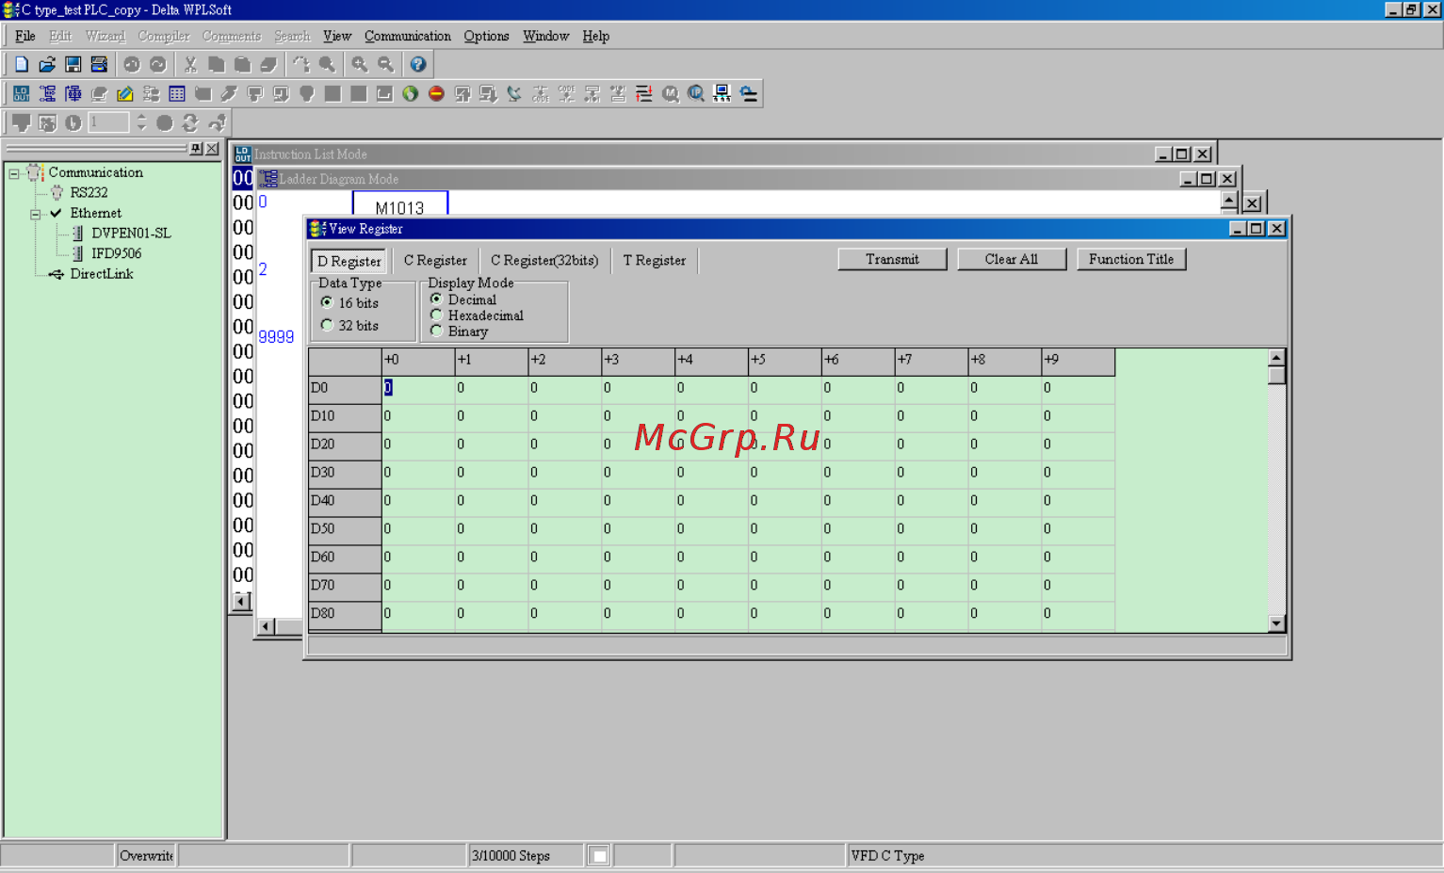
Task: Open the View menu
Action: 337,36
